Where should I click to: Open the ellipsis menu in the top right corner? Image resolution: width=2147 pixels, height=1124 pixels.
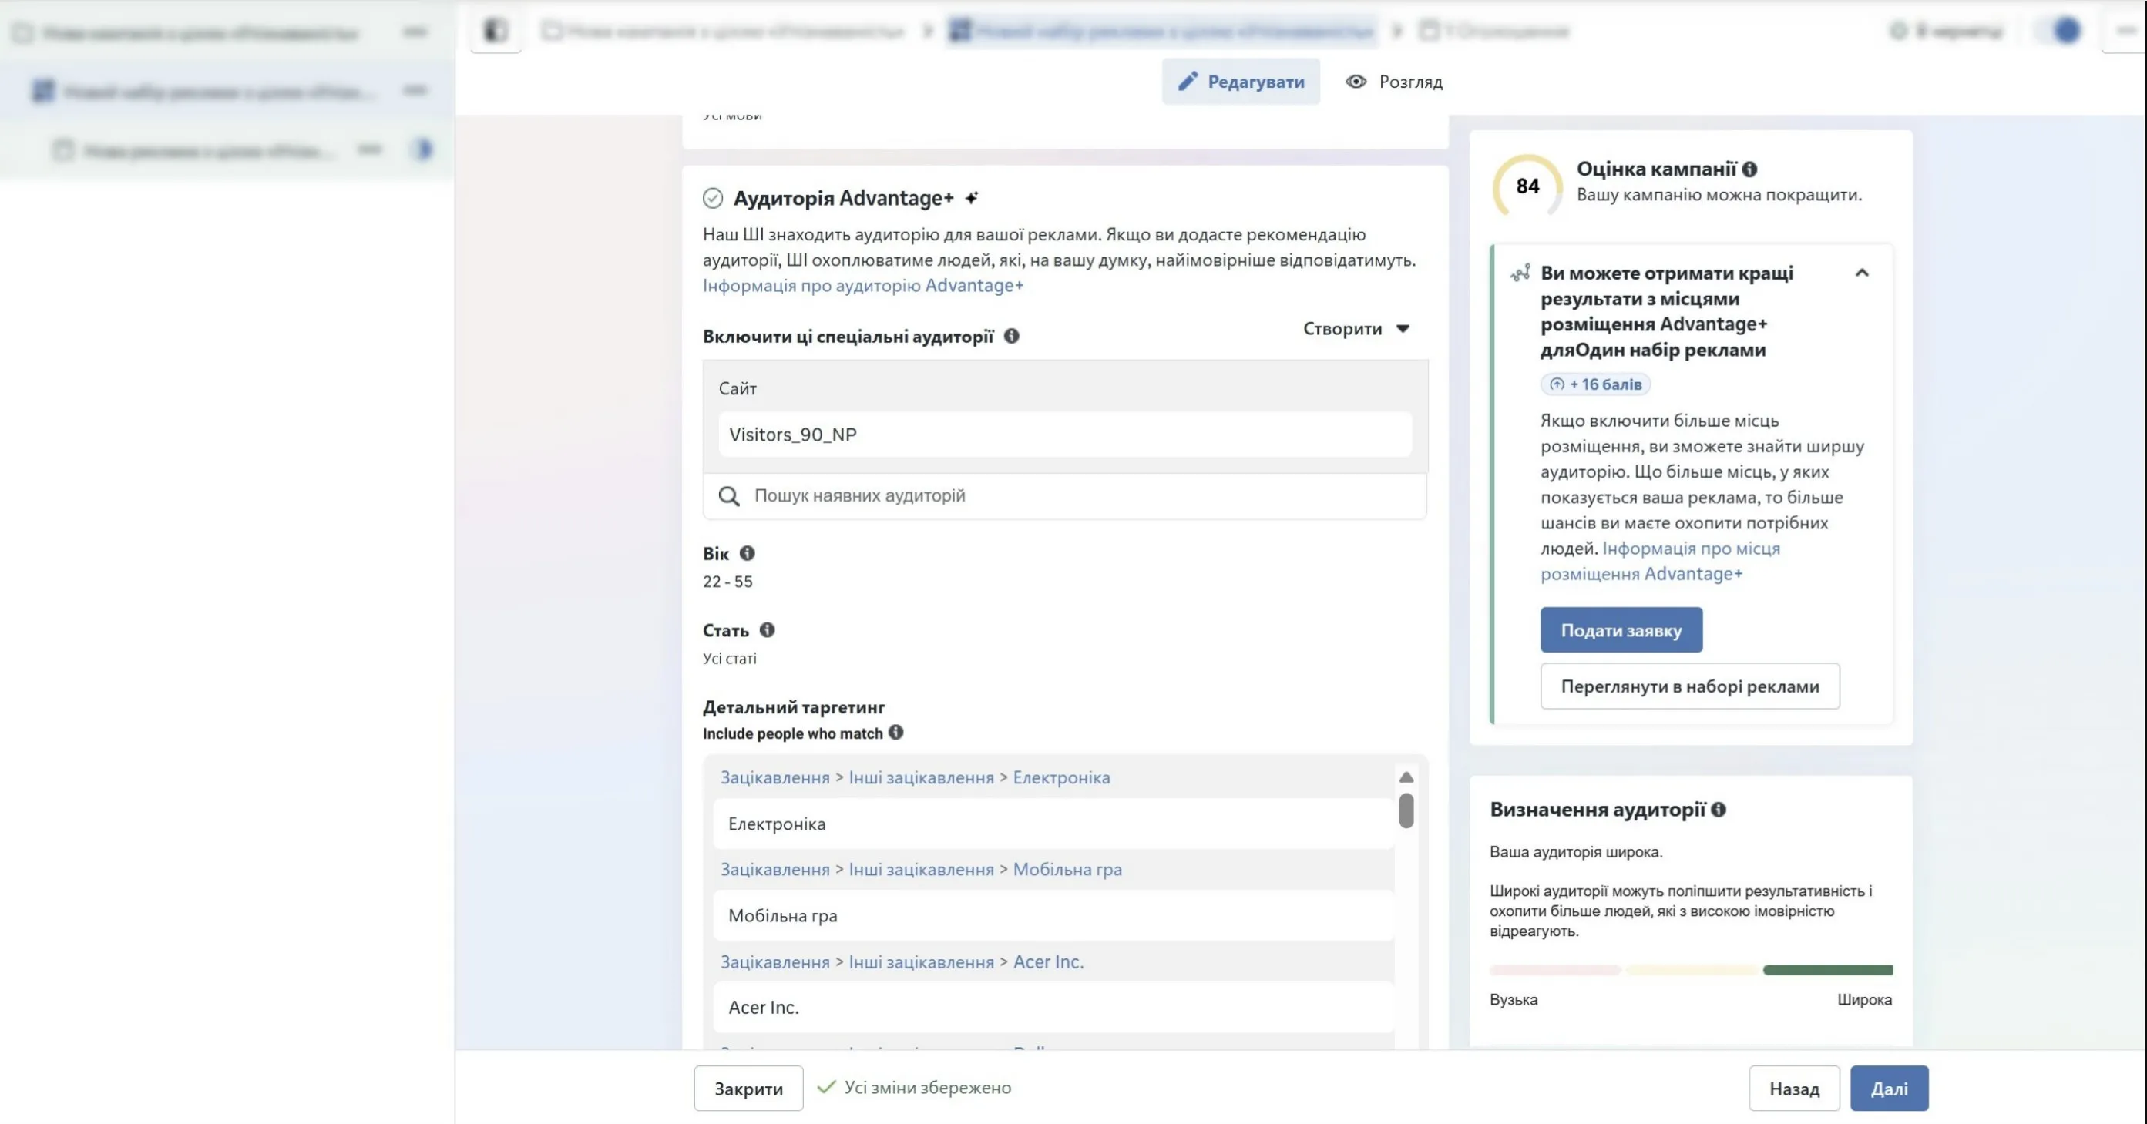(2125, 30)
